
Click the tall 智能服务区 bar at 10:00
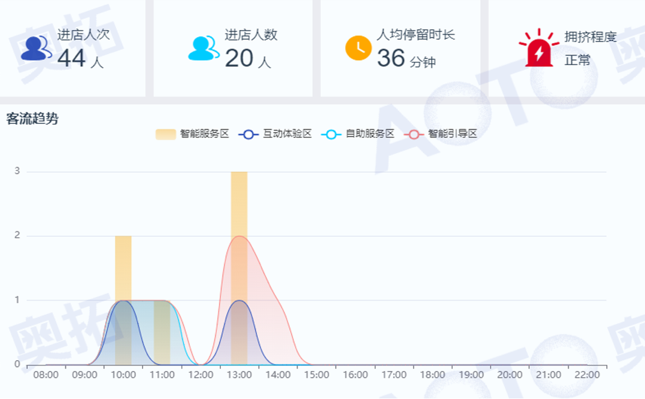123,300
